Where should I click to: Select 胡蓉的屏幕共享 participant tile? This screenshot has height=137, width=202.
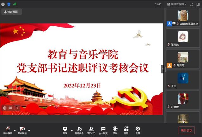[183, 17]
